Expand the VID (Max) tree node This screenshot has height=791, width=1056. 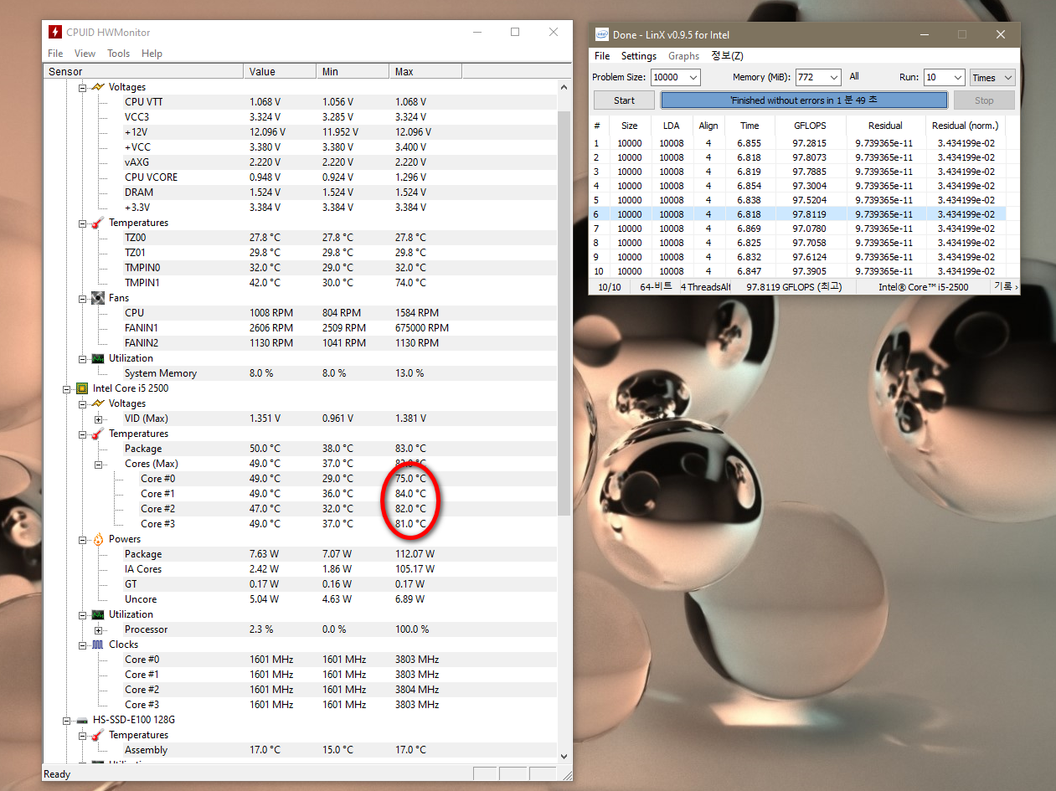click(98, 419)
